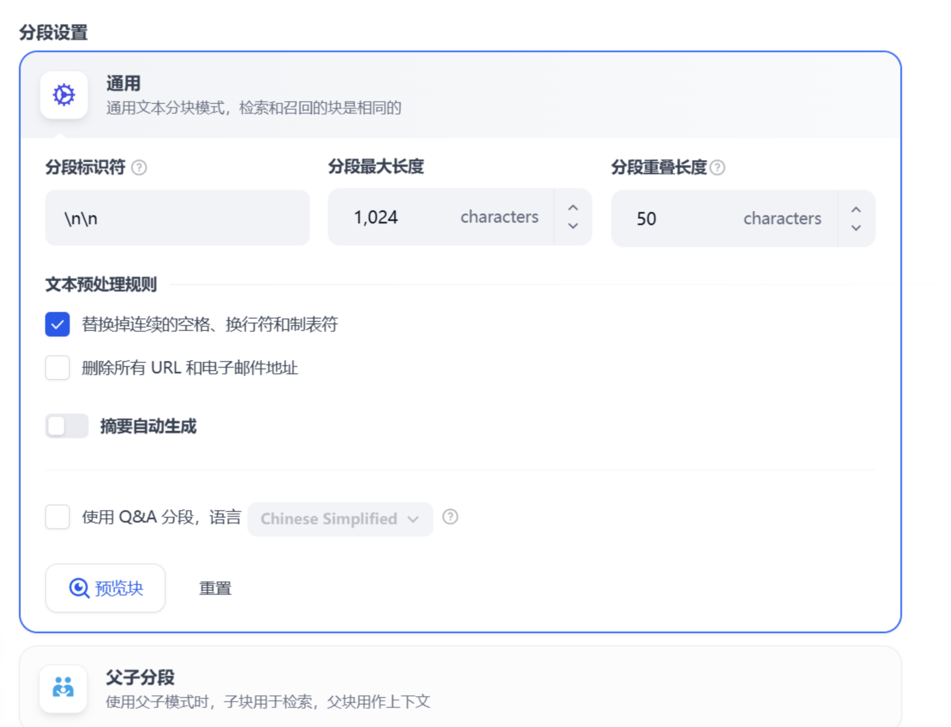Toggle the 摘要自动生成 switch on
951x727 pixels.
click(x=67, y=426)
